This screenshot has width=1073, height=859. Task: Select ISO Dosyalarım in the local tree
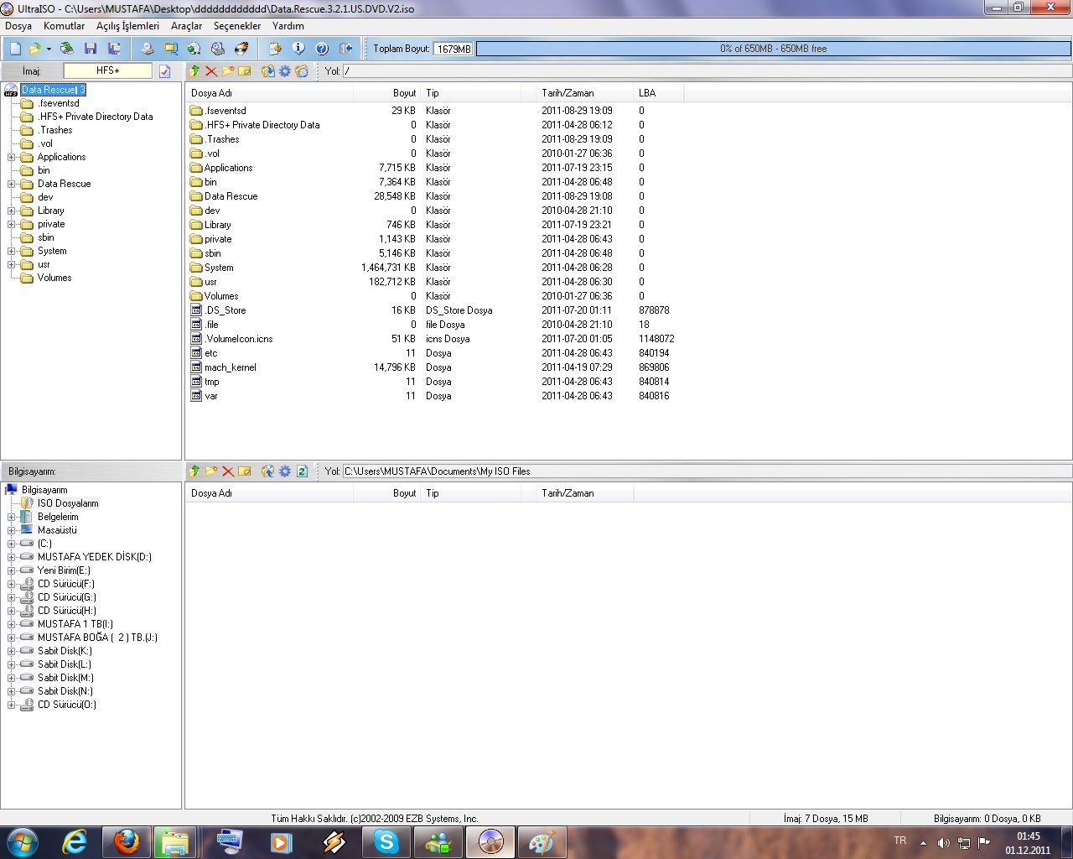coord(68,503)
